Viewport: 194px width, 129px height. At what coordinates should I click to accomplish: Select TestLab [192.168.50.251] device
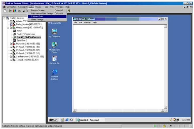(27, 60)
